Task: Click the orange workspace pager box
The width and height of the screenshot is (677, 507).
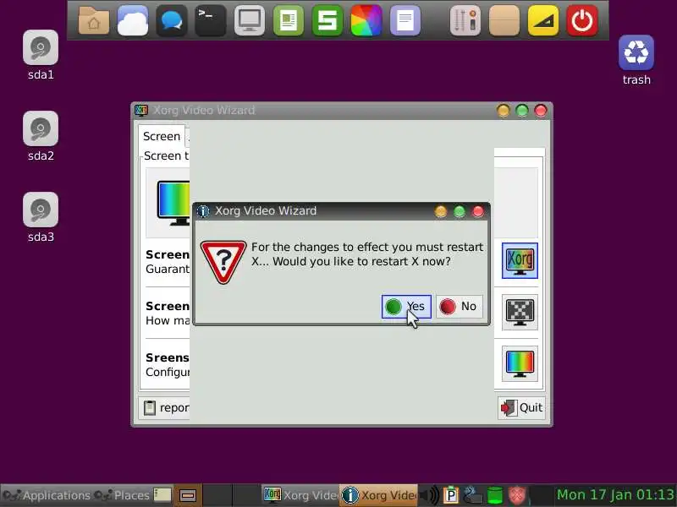Action: [x=188, y=495]
